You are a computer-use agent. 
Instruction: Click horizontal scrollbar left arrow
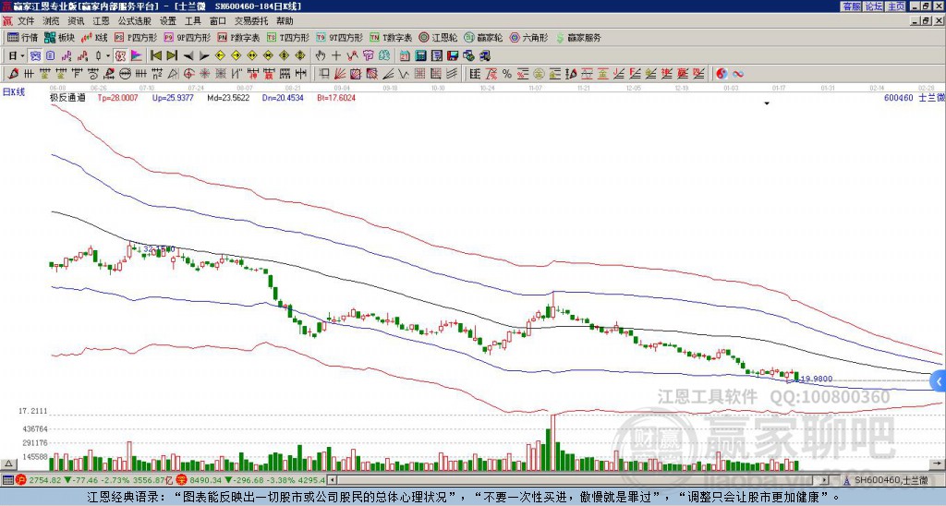333,480
